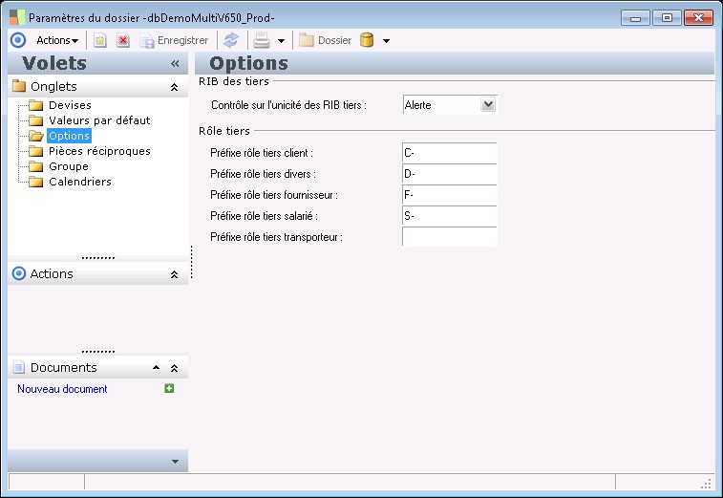Image resolution: width=723 pixels, height=498 pixels.
Task: Open the RIB uniqueness control dropdown
Action: 488,105
